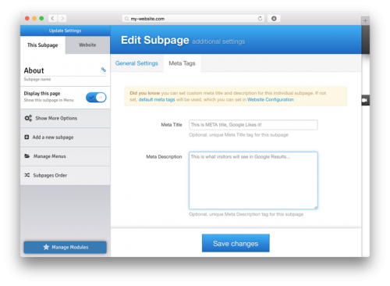Image resolution: width=390 pixels, height=286 pixels.
Task: Click the 'Meta Description' field label
Action: click(x=164, y=156)
